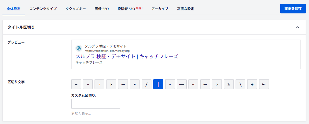Choose the greater-than-or-equal ≥ separator
Image resolution: width=309 pixels, height=124 pixels.
(229, 84)
